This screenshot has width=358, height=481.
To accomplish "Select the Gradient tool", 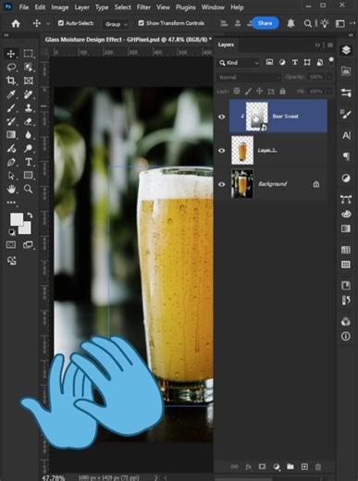I will click(x=11, y=135).
